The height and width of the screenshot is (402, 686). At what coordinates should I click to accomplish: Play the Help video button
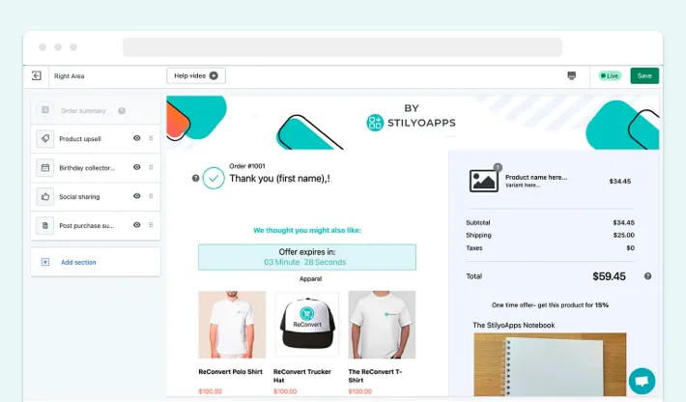click(x=196, y=75)
